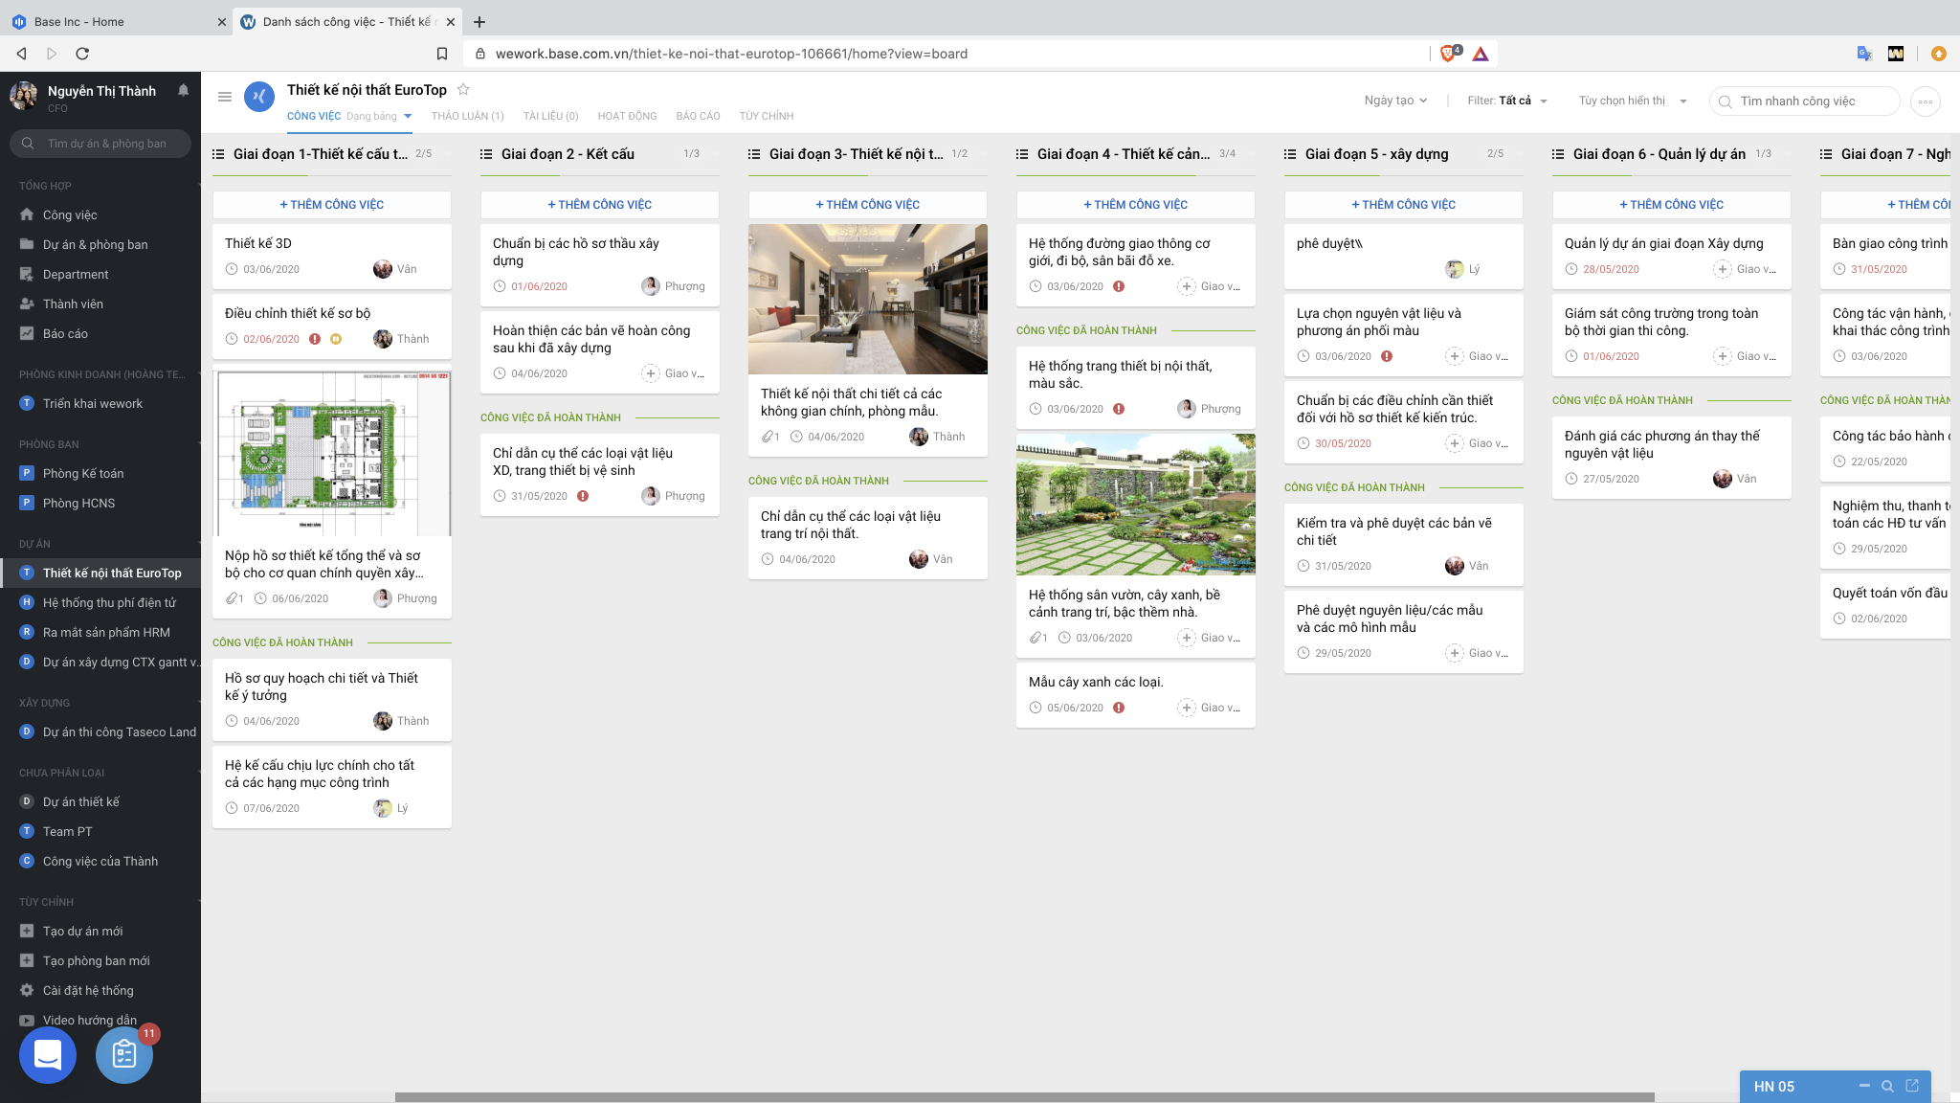The width and height of the screenshot is (1960, 1103).
Task: Open the hamburger menu beside the project avatar
Action: click(225, 97)
